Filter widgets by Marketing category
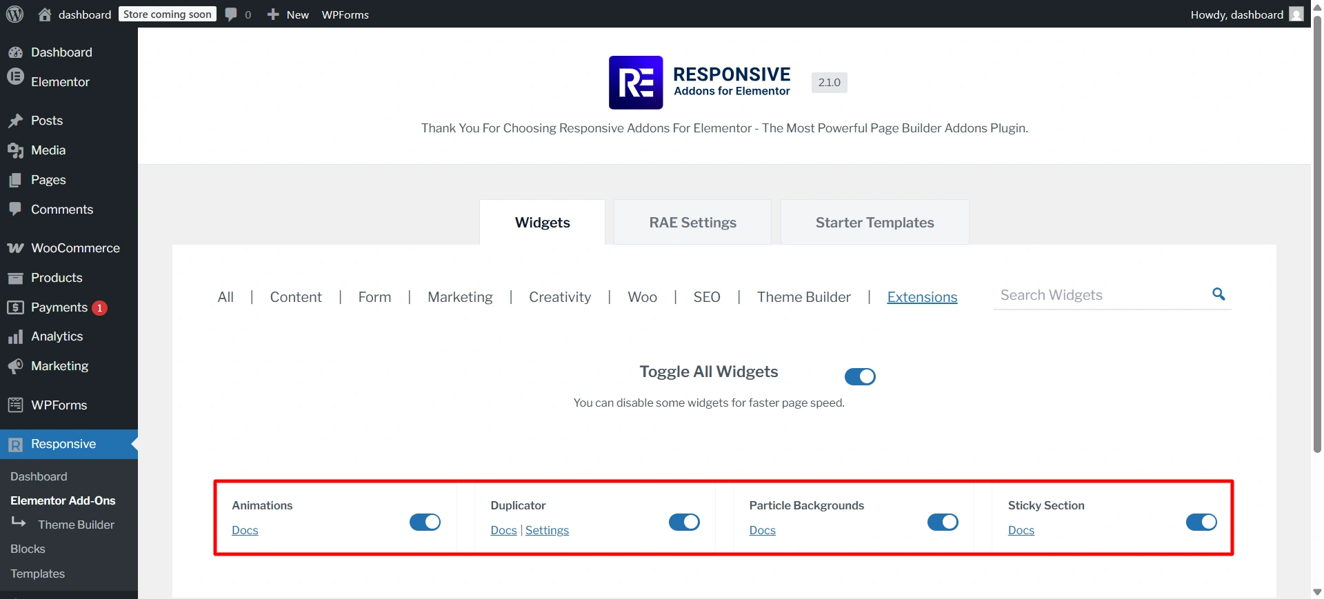 pos(460,297)
